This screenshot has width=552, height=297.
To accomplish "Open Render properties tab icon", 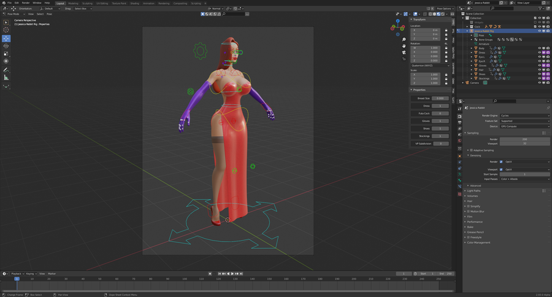I will tap(460, 116).
